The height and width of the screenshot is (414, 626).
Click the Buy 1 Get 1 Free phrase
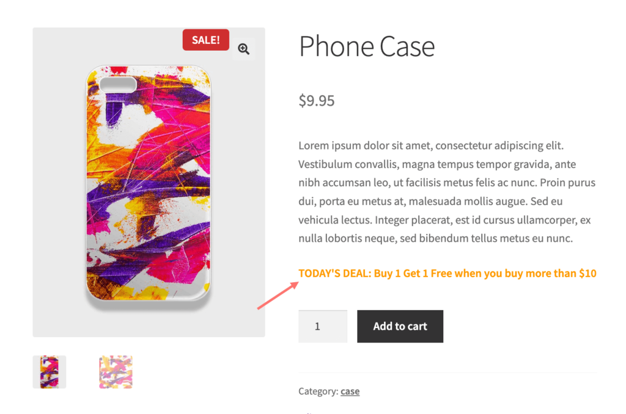click(x=413, y=274)
